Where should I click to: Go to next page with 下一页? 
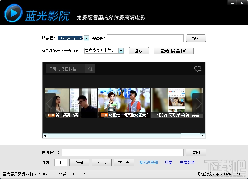124,163
